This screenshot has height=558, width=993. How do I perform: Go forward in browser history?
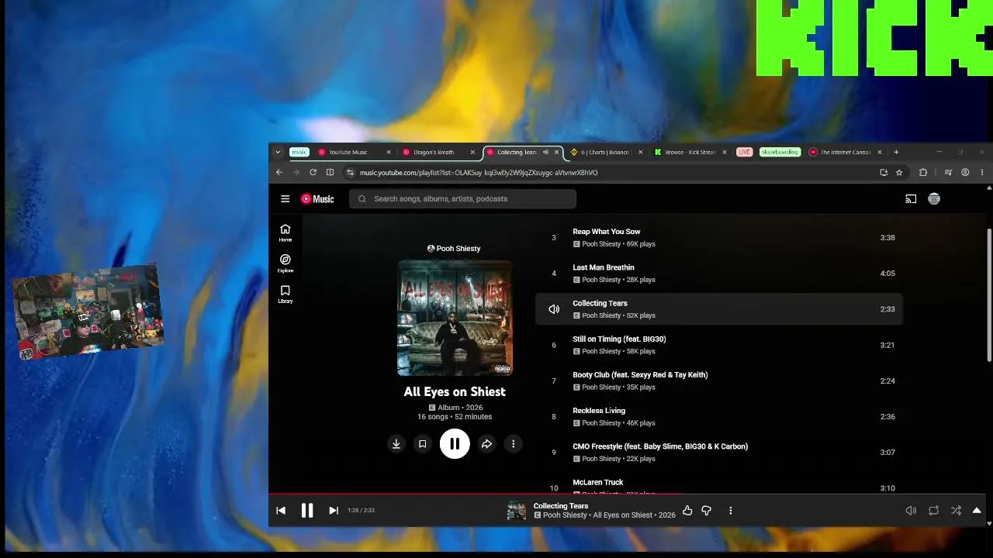(x=296, y=173)
